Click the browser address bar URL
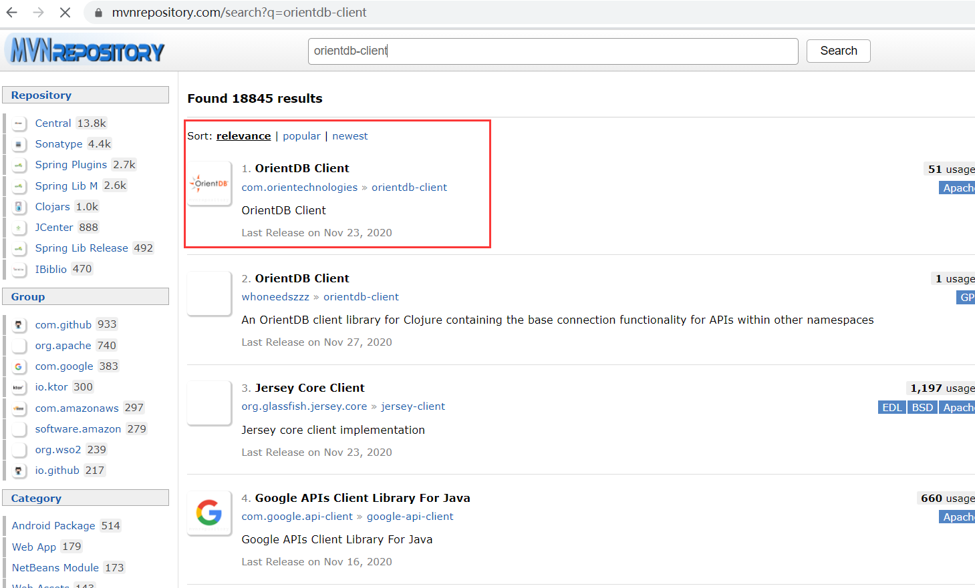 pos(239,13)
